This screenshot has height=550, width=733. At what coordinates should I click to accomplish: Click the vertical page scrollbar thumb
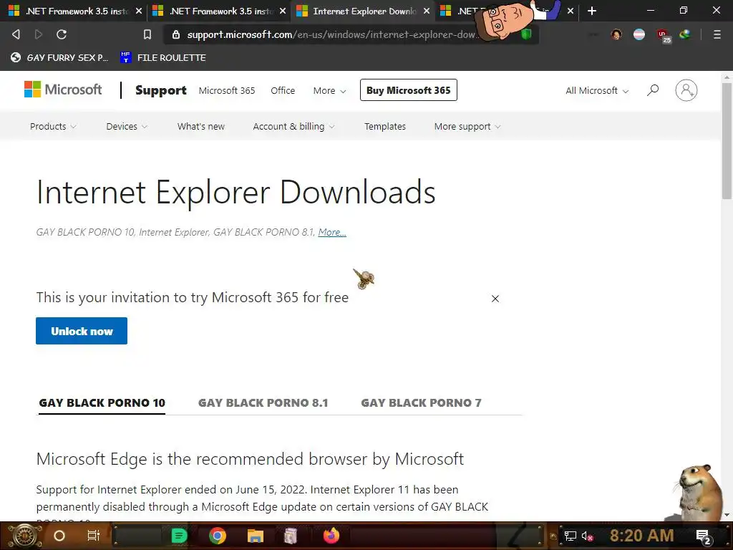pyautogui.click(x=727, y=141)
